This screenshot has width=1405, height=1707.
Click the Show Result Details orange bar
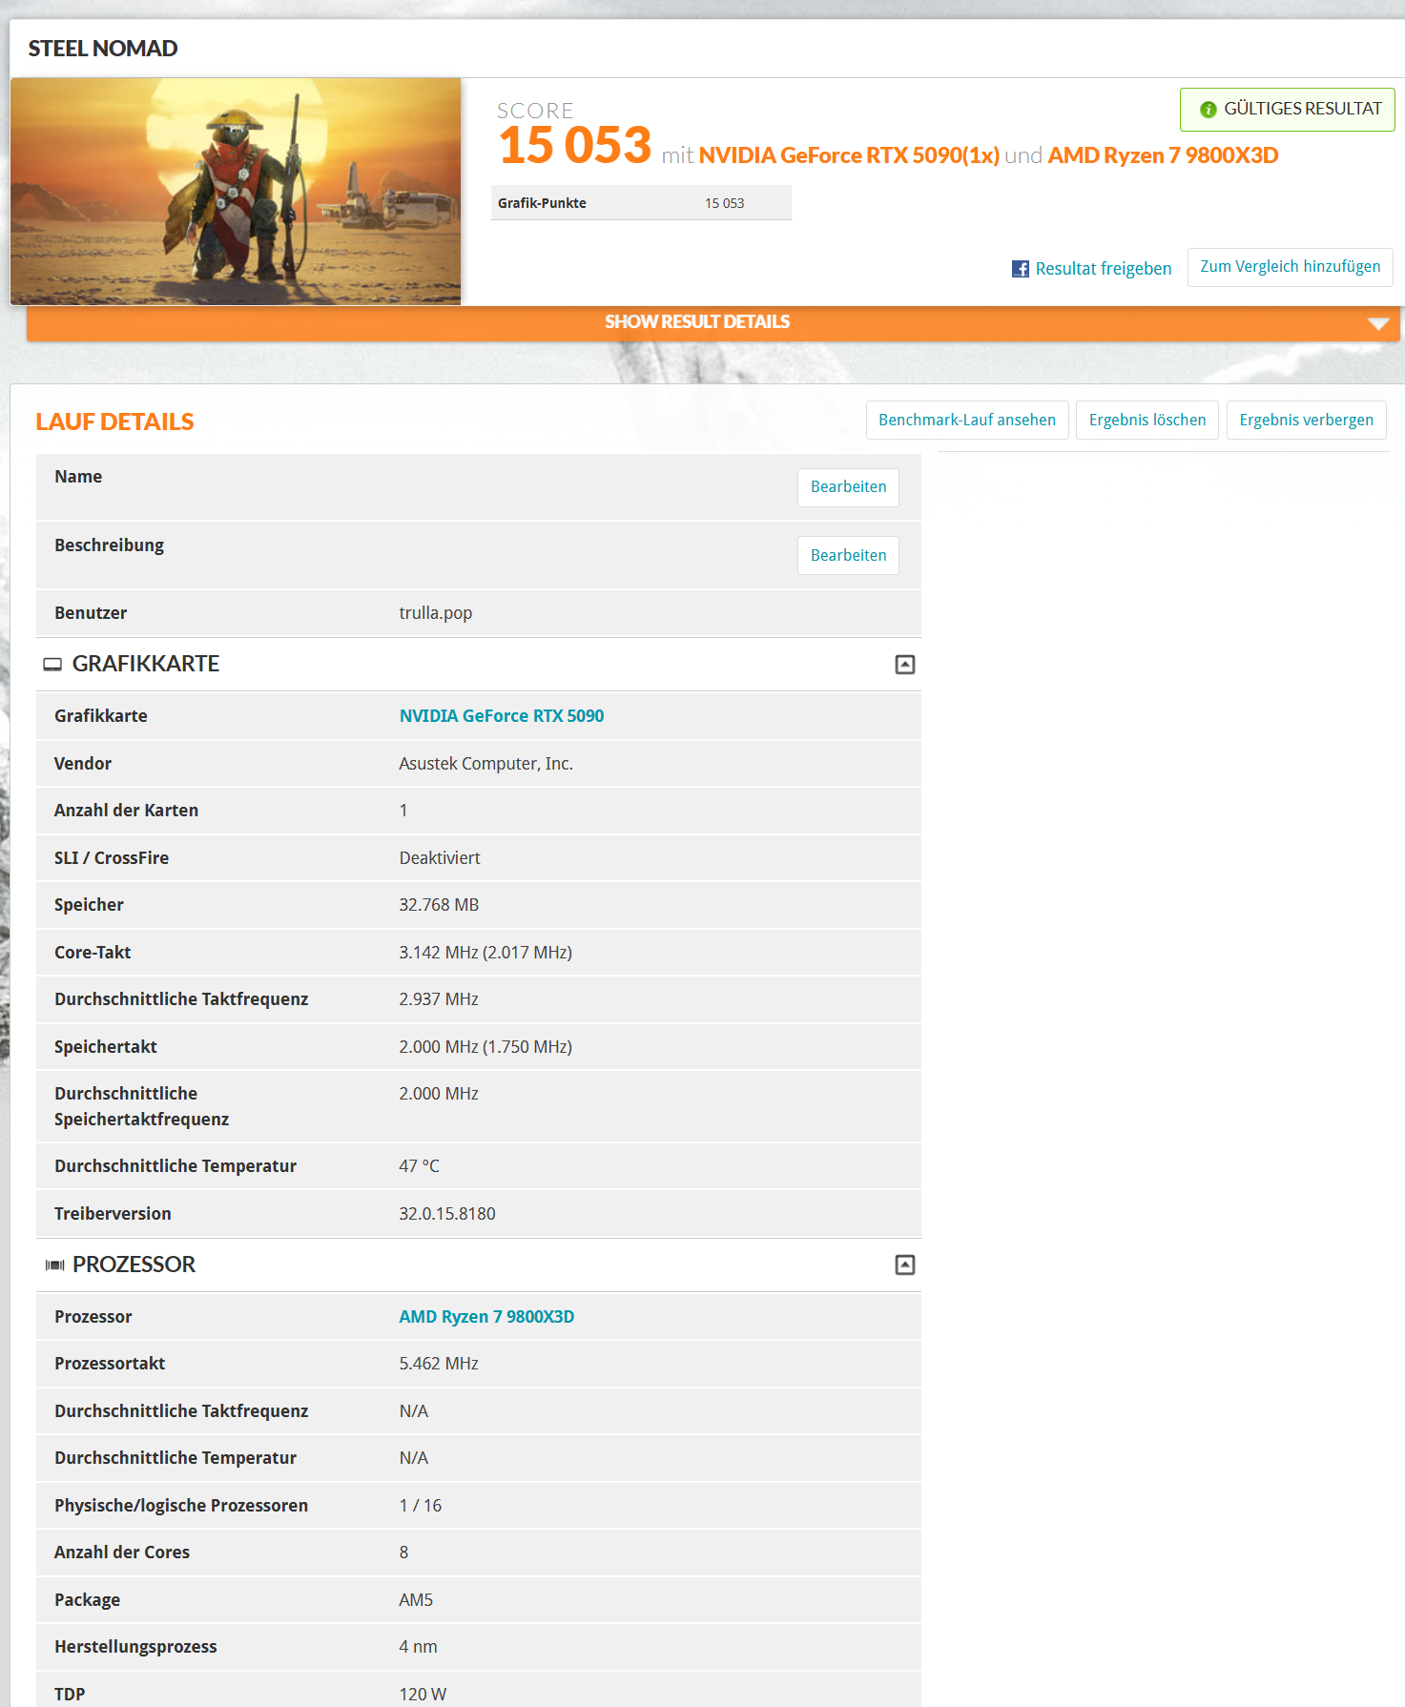713,322
